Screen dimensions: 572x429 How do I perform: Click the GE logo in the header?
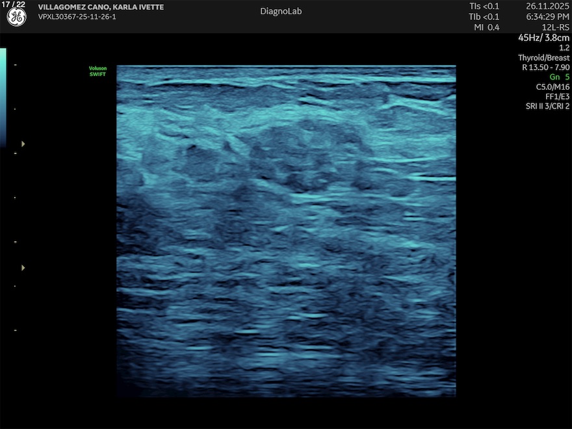tap(16, 18)
